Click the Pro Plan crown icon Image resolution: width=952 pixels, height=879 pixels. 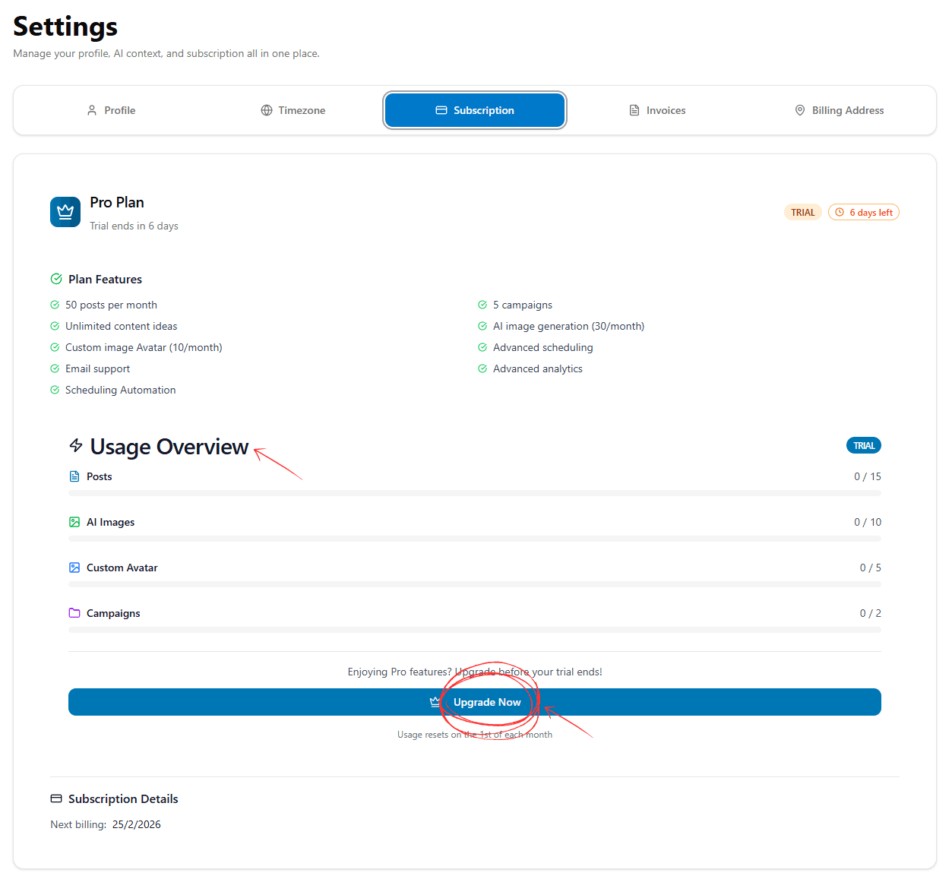[65, 212]
